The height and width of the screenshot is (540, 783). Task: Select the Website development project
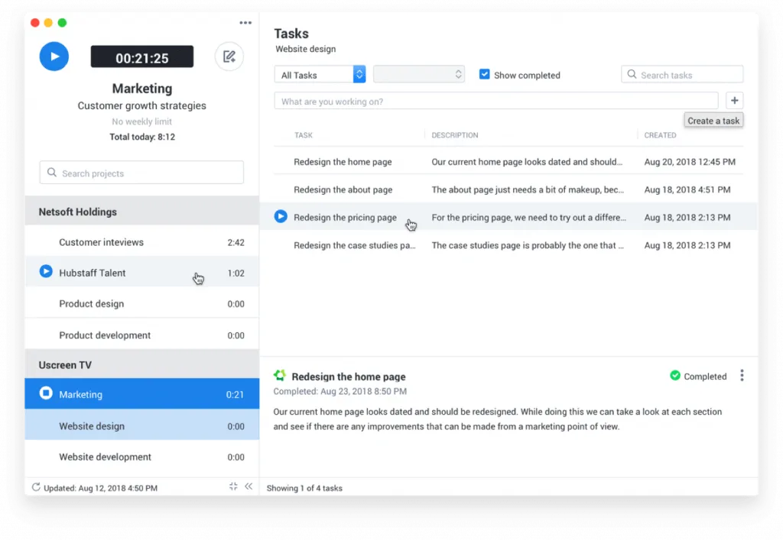(141, 456)
